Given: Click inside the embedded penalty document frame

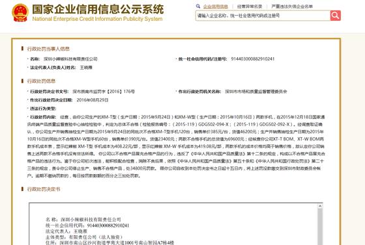Looking at the screenshot, I should click(173, 224).
